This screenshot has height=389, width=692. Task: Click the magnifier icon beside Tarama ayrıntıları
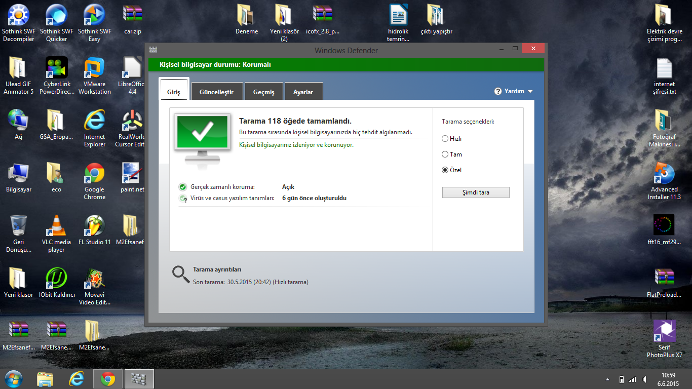coord(181,274)
